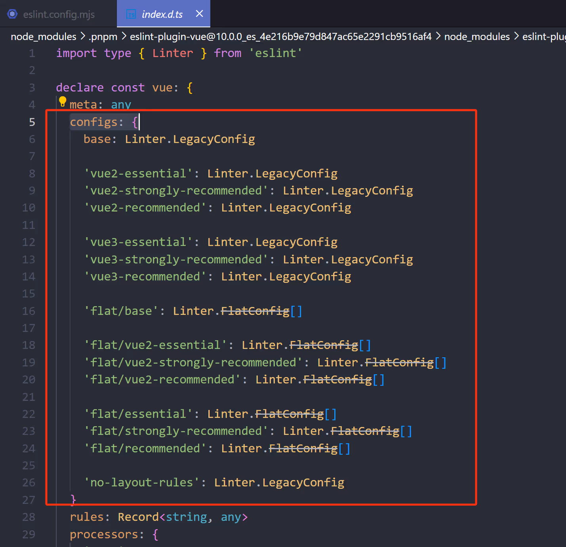Click the 'Linter' import on line 1
This screenshot has width=566, height=547.
(x=173, y=53)
